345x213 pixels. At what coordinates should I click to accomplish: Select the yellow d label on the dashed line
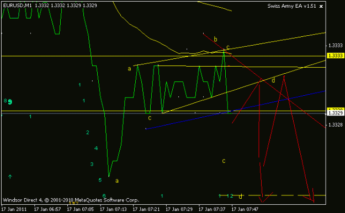241,196
